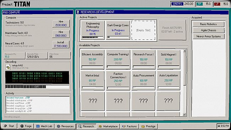Click the Basic Robotics acquired item
The width and height of the screenshot is (231, 130).
pyautogui.click(x=208, y=24)
